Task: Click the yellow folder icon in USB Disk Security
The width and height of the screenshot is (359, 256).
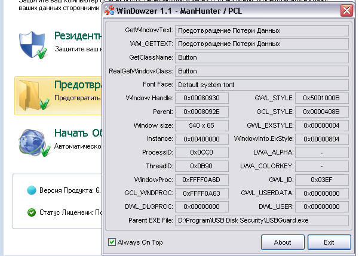Action: coord(34,95)
